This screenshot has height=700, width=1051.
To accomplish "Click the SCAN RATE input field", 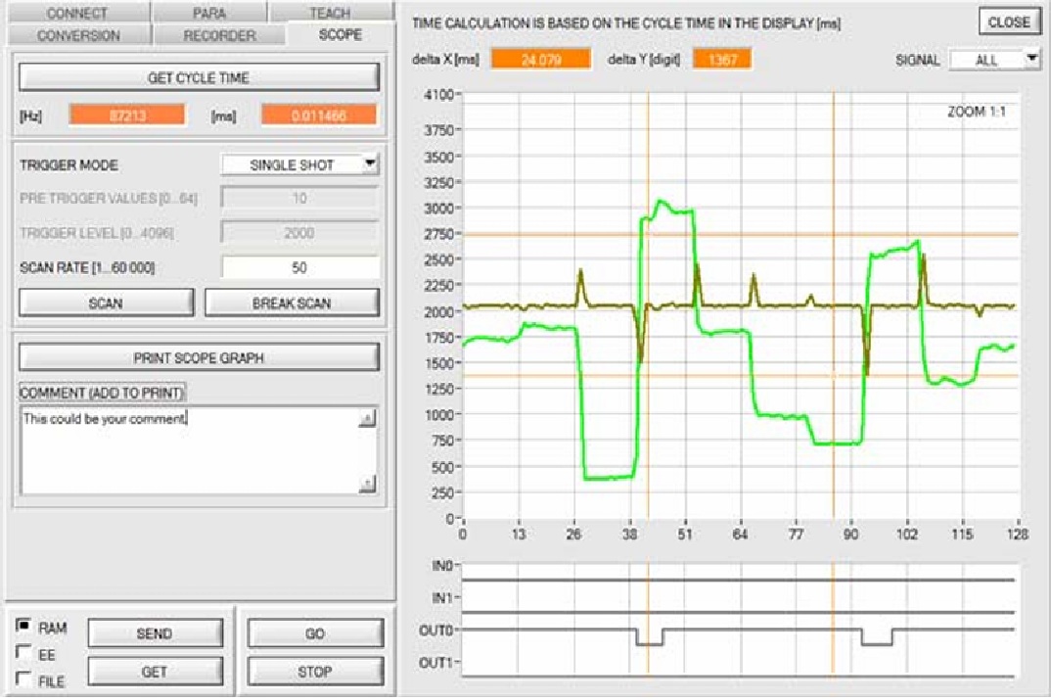I will pyautogui.click(x=299, y=267).
